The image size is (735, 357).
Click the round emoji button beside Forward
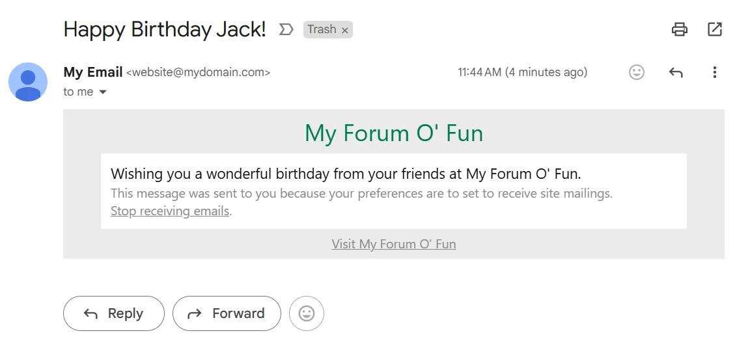pyautogui.click(x=307, y=313)
